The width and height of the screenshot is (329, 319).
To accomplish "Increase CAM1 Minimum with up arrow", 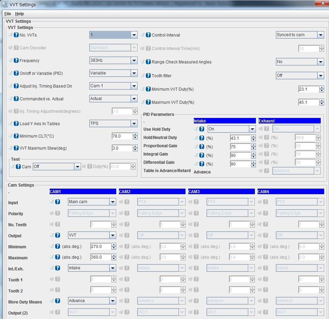I will click(x=114, y=245).
